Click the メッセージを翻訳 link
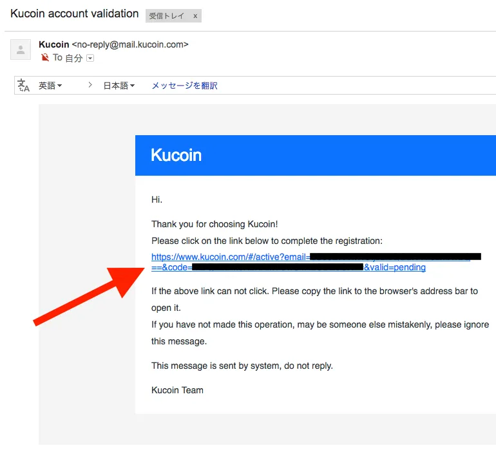The width and height of the screenshot is (496, 457). pyautogui.click(x=184, y=86)
